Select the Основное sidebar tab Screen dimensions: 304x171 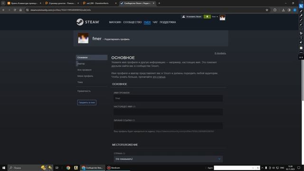[92, 57]
